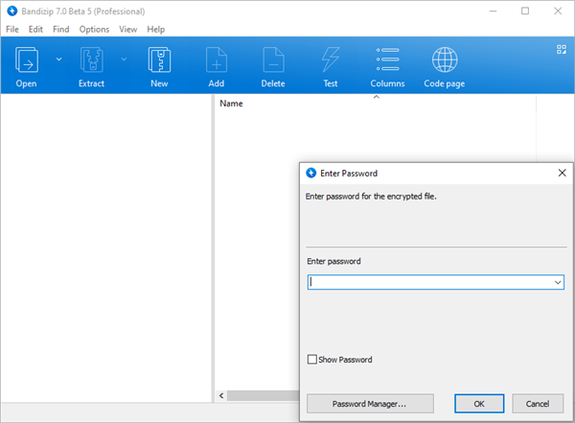Open the password history dropdown arrow
The width and height of the screenshot is (575, 423).
(x=558, y=283)
